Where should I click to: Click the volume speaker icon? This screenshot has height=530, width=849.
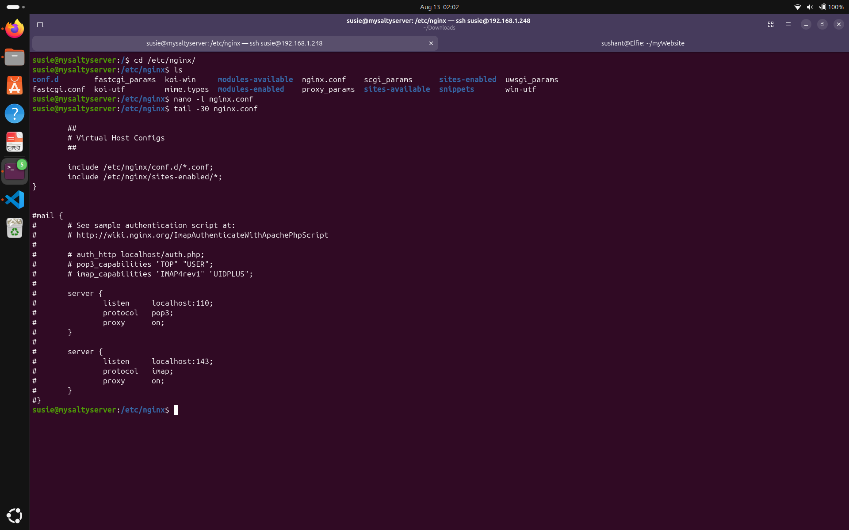[810, 7]
